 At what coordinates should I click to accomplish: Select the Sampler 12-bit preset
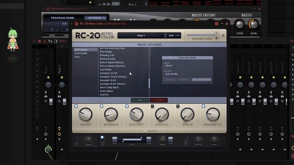[108, 73]
